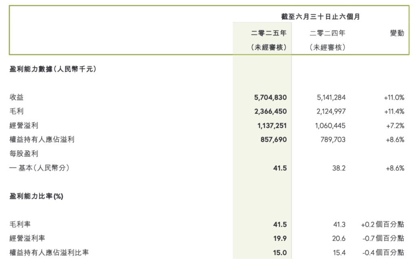Click the 截至六月三十日止六個月 period header
The image size is (413, 259).
click(x=320, y=17)
